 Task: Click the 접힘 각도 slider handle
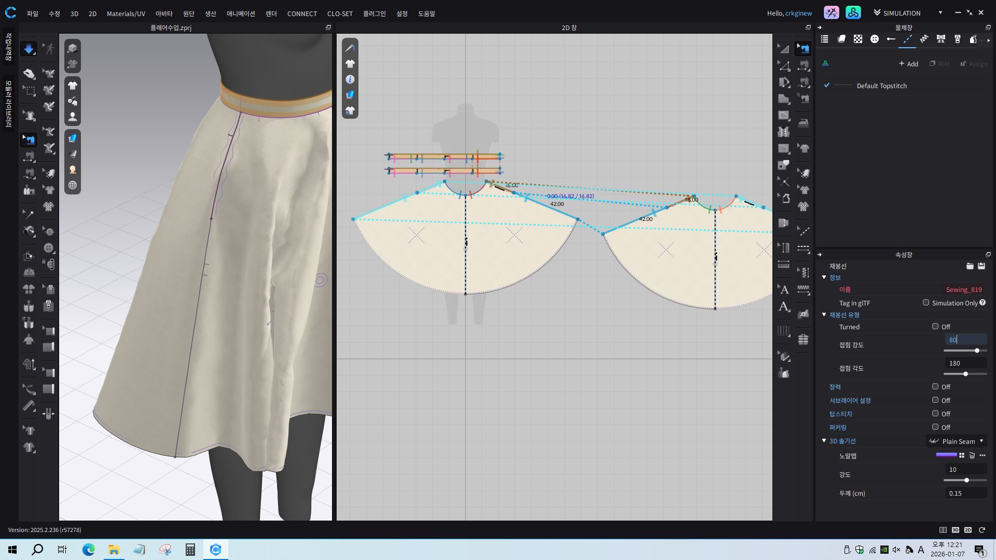965,374
